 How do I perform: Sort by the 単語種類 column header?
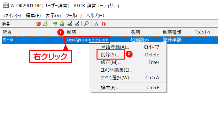(x=176, y=32)
